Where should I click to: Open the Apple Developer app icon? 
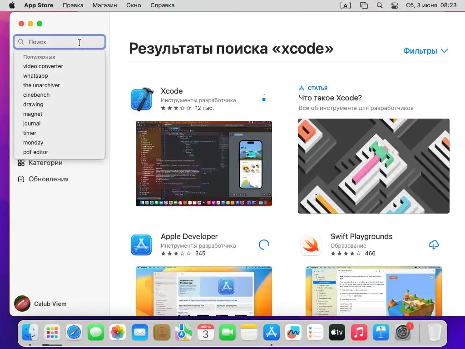[x=142, y=245]
